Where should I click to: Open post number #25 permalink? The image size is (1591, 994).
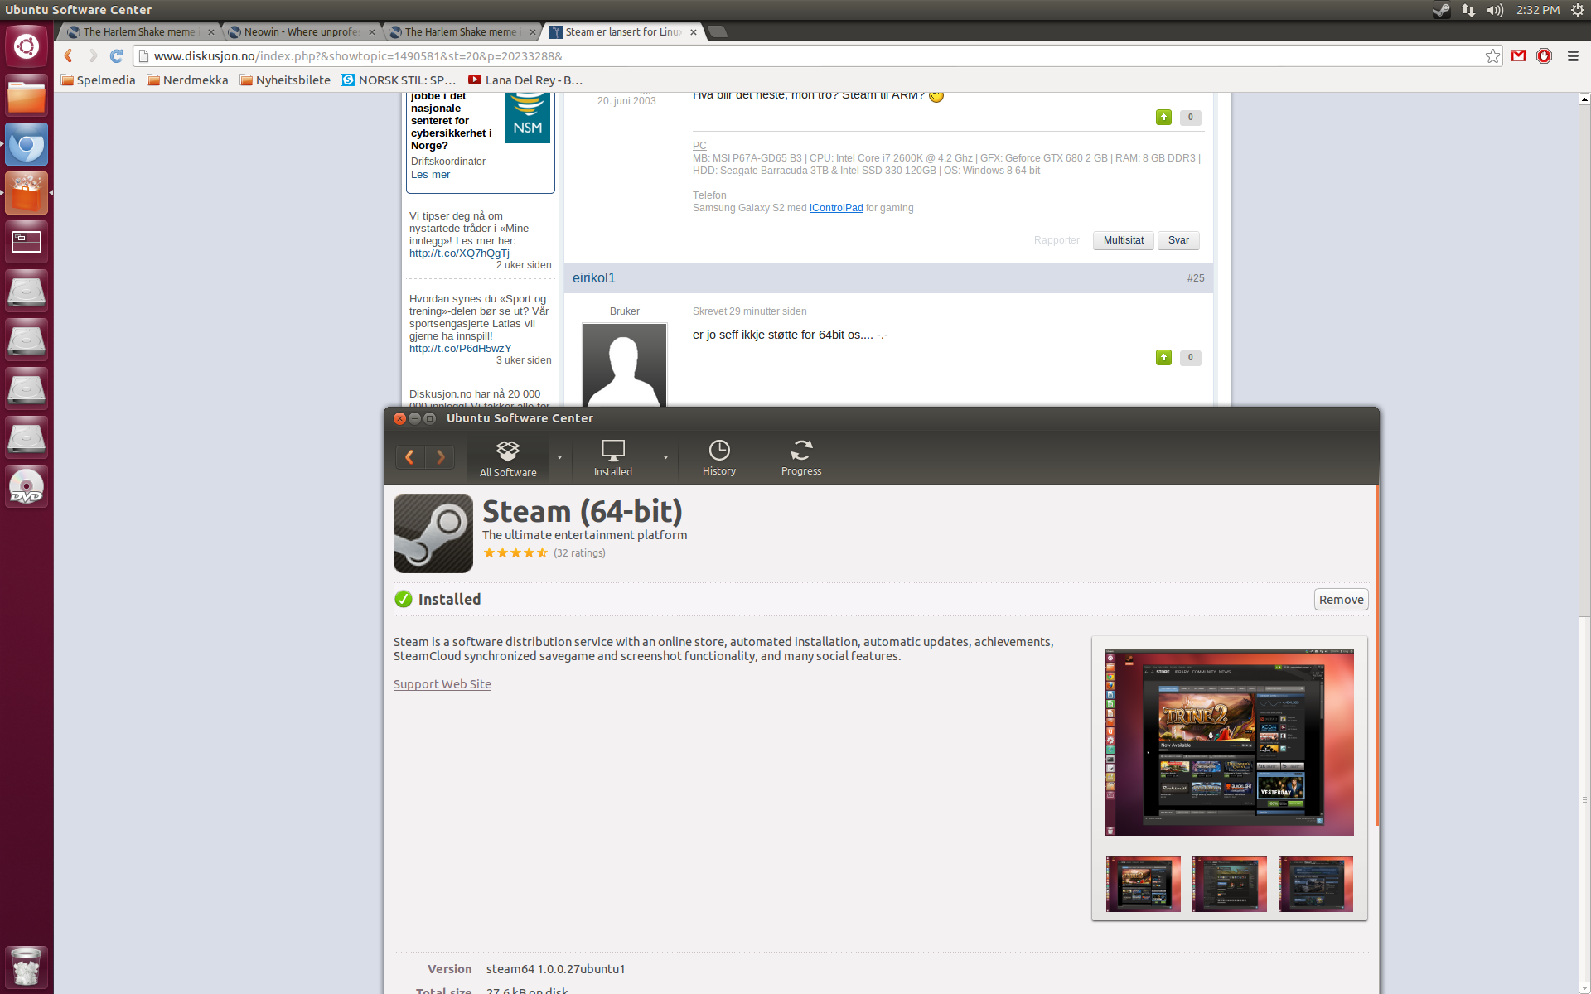point(1195,278)
